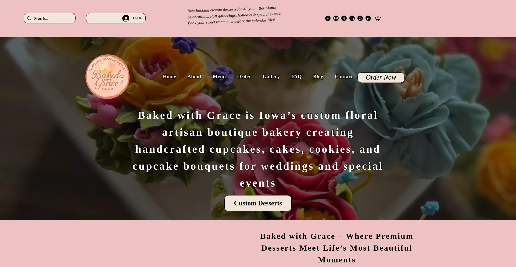Go to the Menu nav item
The height and width of the screenshot is (267, 516).
pos(219,77)
